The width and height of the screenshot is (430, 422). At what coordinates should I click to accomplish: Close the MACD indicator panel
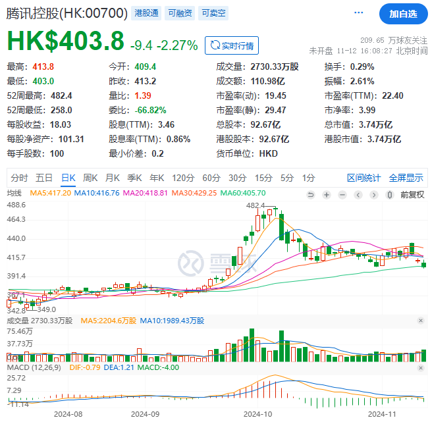pyautogui.click(x=421, y=366)
